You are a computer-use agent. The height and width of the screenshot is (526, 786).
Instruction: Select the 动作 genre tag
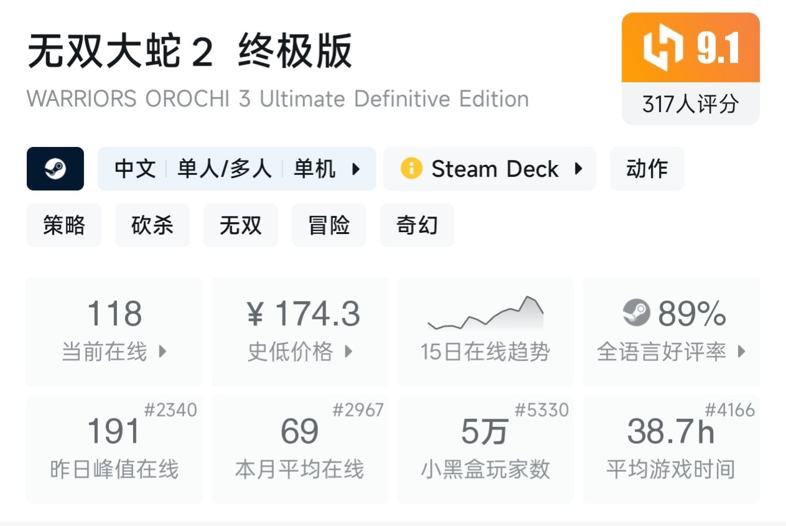[x=647, y=169]
